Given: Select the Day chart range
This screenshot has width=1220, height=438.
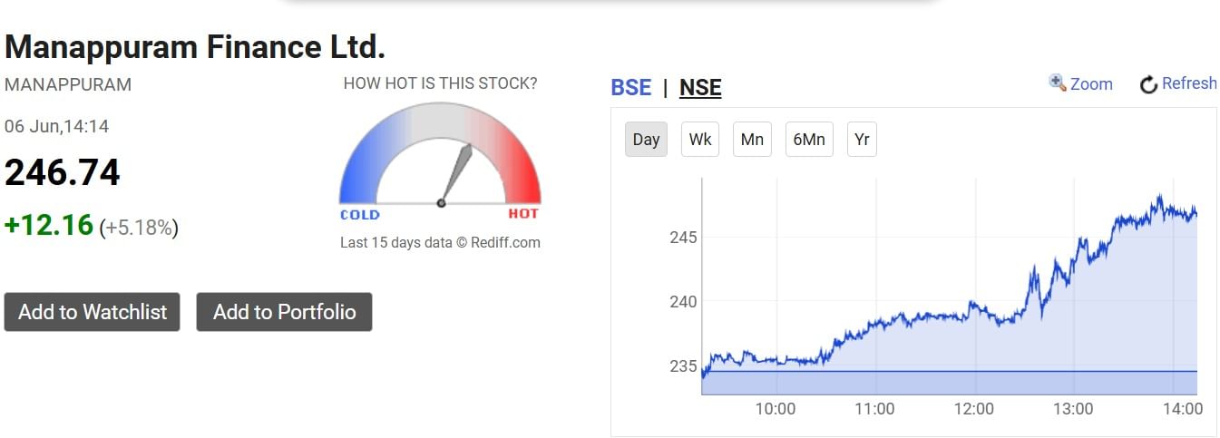Looking at the screenshot, I should click(x=646, y=140).
